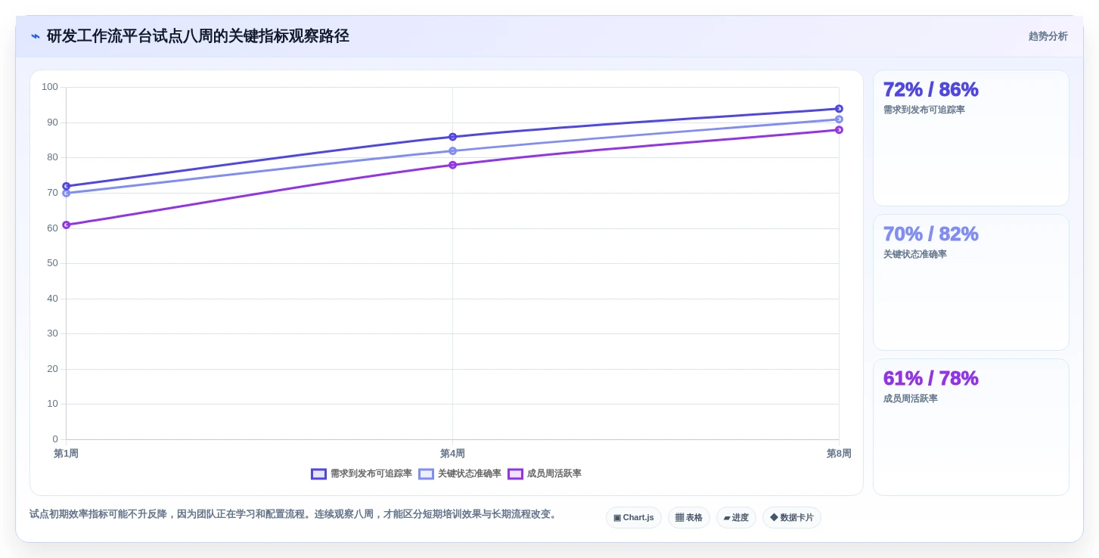Click the 成员周活跃率 card caption
Screen dimensions: 1099x558
point(911,398)
